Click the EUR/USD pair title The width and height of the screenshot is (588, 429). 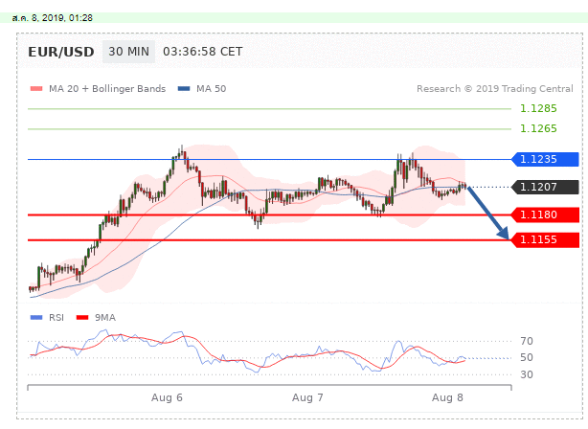pos(61,52)
